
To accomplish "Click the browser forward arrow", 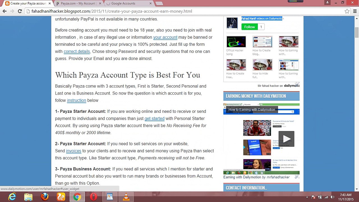I will pos(12,11).
